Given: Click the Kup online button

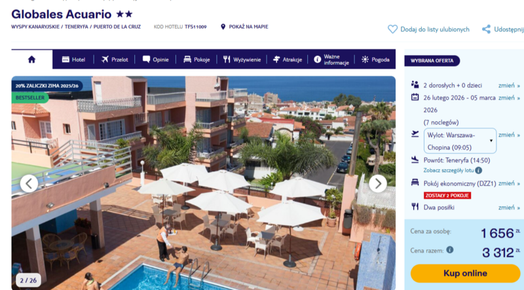Looking at the screenshot, I should pyautogui.click(x=465, y=273).
